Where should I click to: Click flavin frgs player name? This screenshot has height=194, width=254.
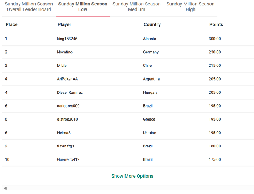pos(65,146)
